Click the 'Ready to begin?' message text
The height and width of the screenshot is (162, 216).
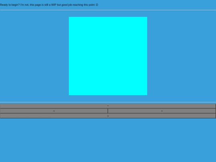49,5
